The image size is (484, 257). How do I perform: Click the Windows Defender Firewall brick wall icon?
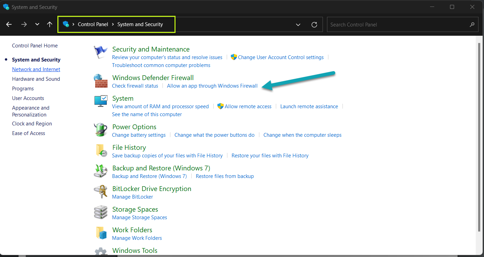[x=101, y=81]
